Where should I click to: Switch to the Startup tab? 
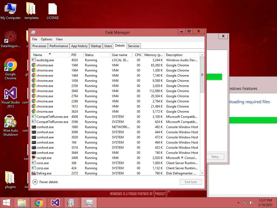(x=96, y=46)
